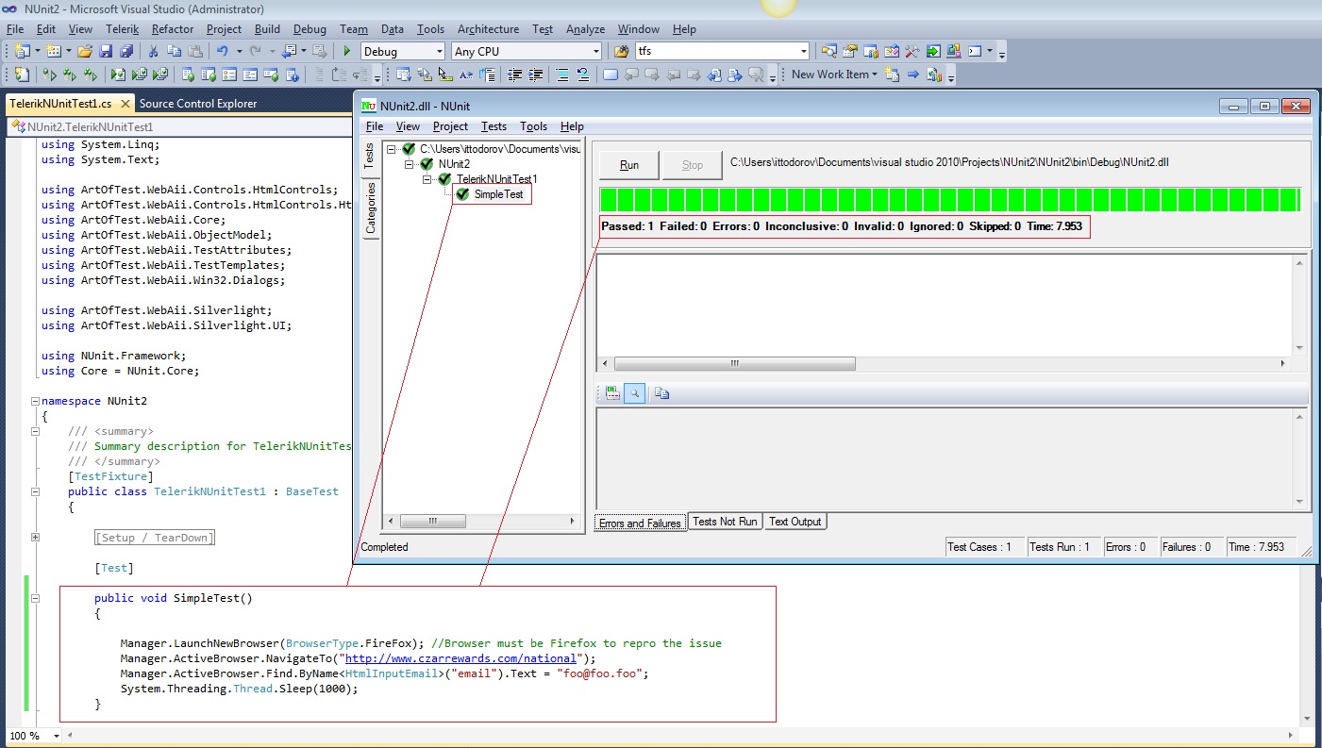This screenshot has height=748, width=1322.
Task: Open the New Work Item dropdown
Action: [x=834, y=75]
